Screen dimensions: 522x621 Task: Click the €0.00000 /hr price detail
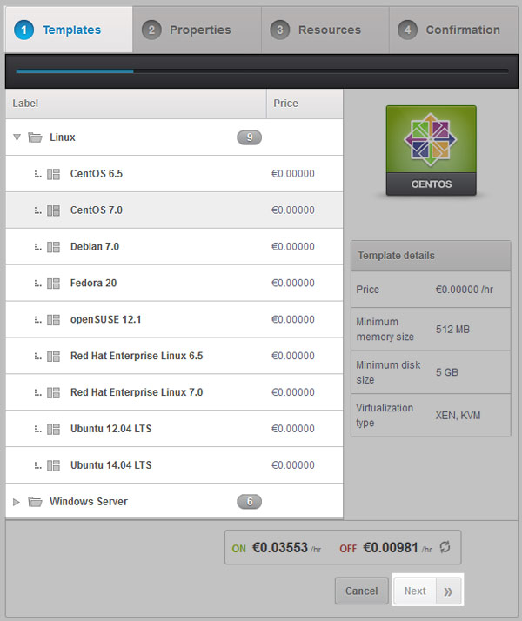[x=465, y=290]
